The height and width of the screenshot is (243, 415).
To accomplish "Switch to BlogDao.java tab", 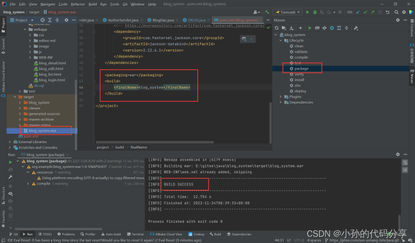I will click(x=163, y=20).
